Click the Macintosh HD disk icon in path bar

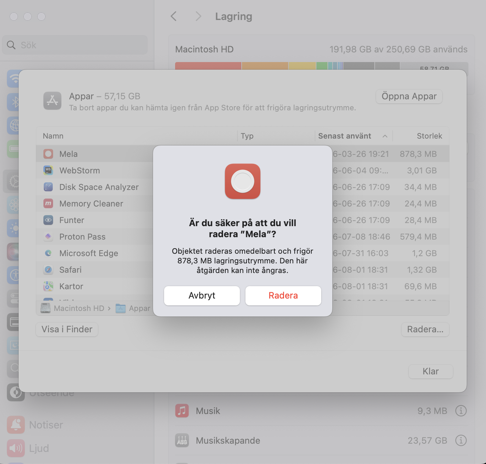pos(45,308)
